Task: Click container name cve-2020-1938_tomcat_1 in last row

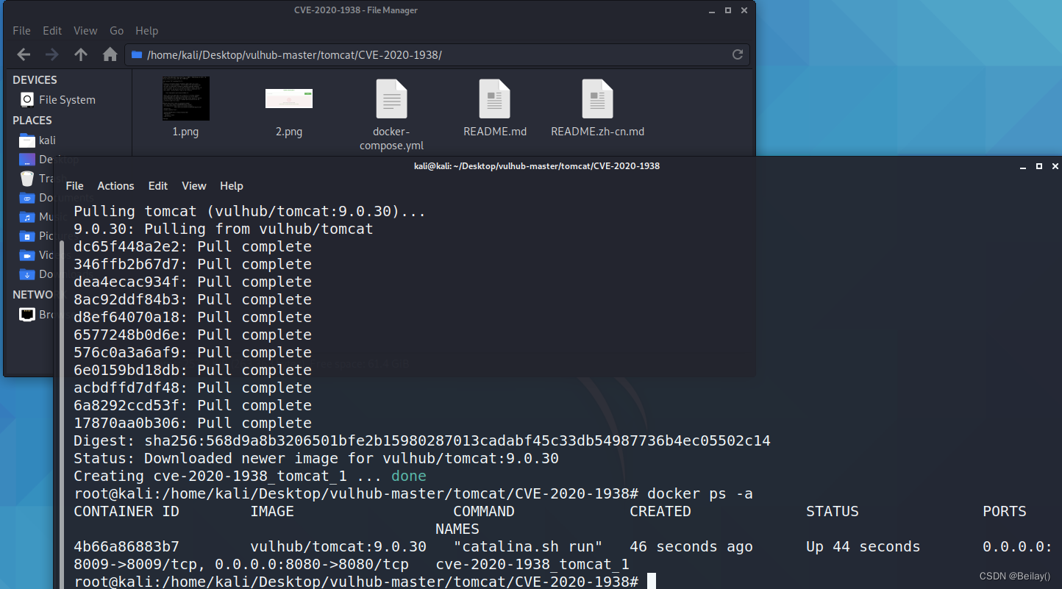Action: 532,564
